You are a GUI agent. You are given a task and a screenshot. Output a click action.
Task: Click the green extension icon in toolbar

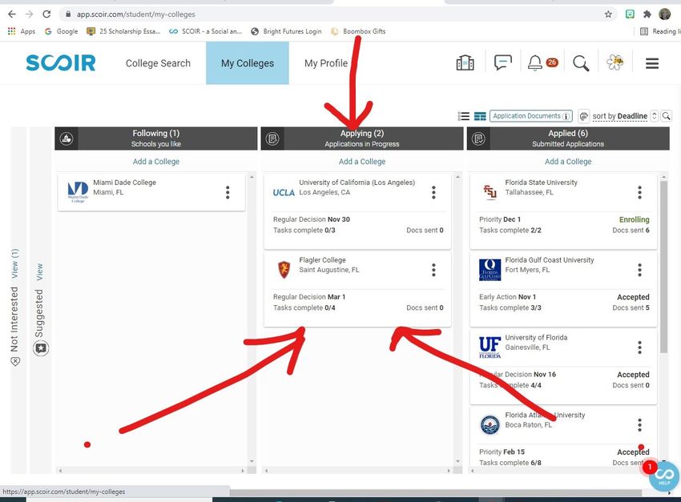pyautogui.click(x=630, y=14)
